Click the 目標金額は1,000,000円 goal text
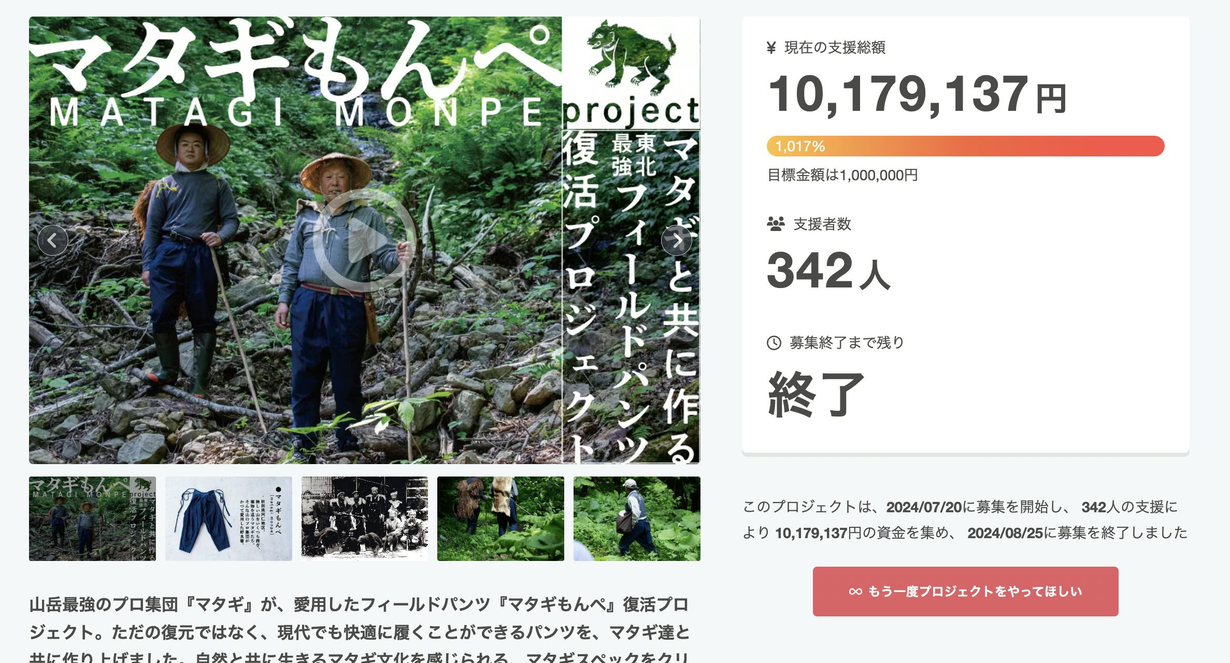1230x663 pixels. (842, 175)
